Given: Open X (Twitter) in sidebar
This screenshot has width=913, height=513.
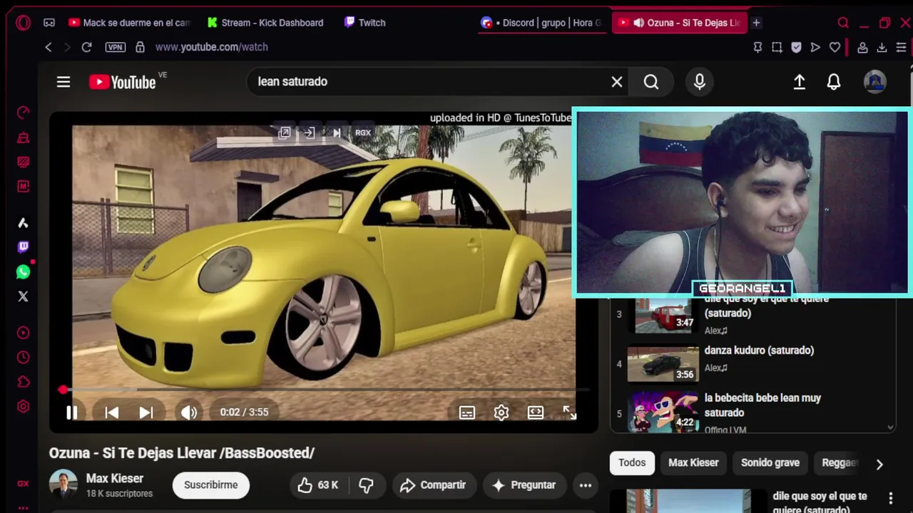Looking at the screenshot, I should tap(23, 296).
